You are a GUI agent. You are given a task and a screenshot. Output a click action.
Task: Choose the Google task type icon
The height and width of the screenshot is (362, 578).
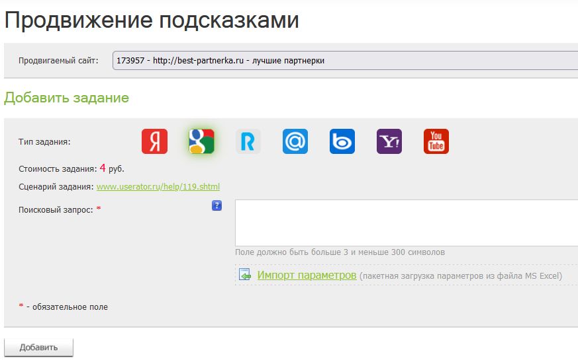[201, 141]
